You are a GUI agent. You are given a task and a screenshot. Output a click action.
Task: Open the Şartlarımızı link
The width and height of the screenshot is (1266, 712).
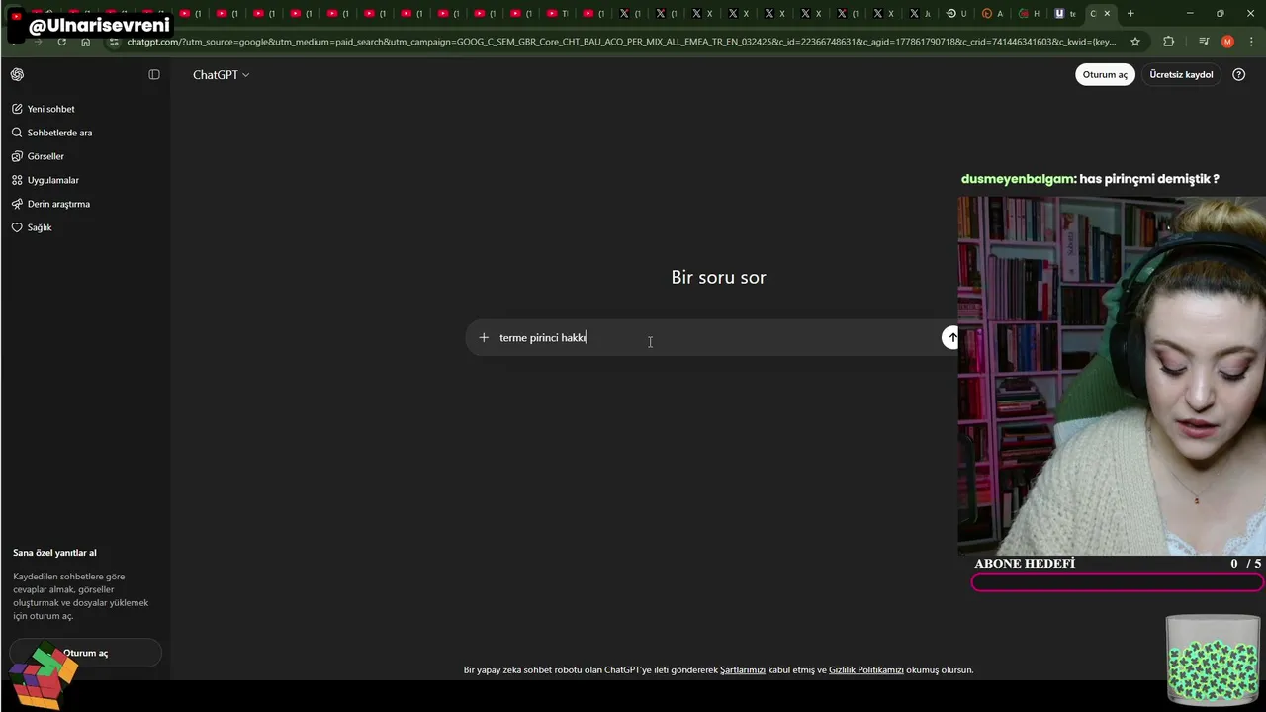[x=743, y=670]
